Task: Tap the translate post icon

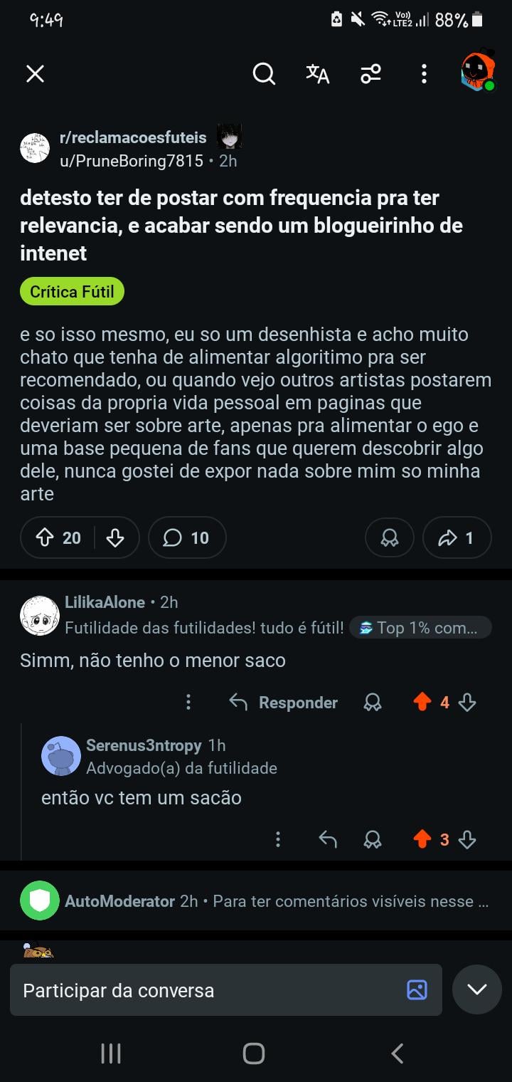Action: [x=317, y=73]
